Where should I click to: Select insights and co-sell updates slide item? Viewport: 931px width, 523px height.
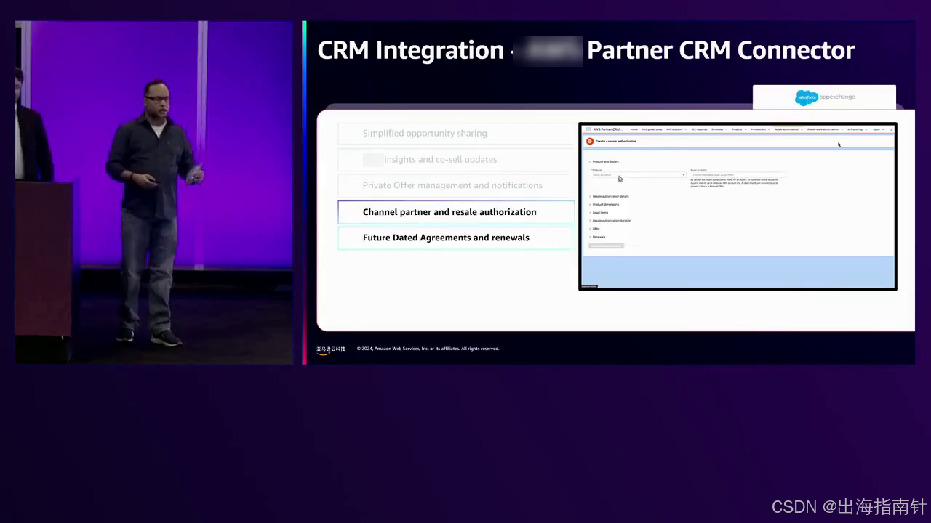click(x=456, y=160)
